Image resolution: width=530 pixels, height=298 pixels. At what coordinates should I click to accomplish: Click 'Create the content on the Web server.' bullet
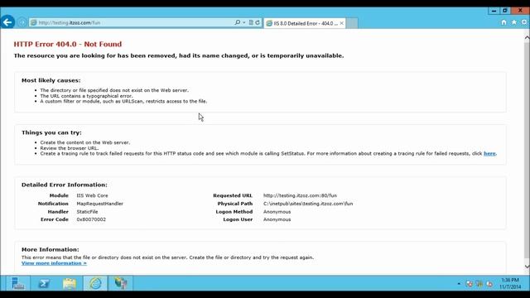[84, 142]
